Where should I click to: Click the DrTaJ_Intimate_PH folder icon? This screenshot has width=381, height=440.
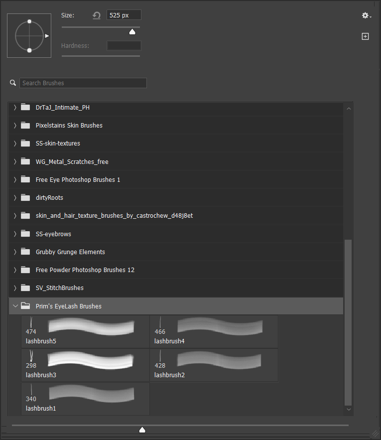[x=25, y=107]
